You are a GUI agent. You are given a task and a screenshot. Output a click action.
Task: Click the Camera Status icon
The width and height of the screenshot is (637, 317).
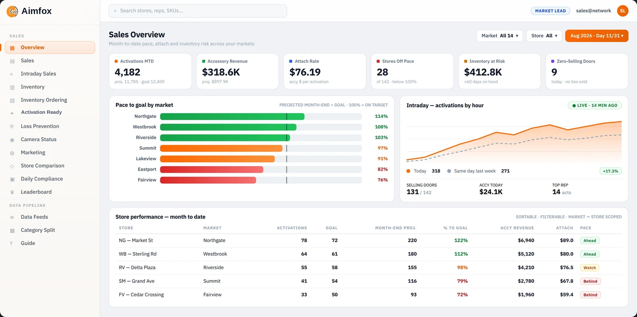pyautogui.click(x=12, y=140)
